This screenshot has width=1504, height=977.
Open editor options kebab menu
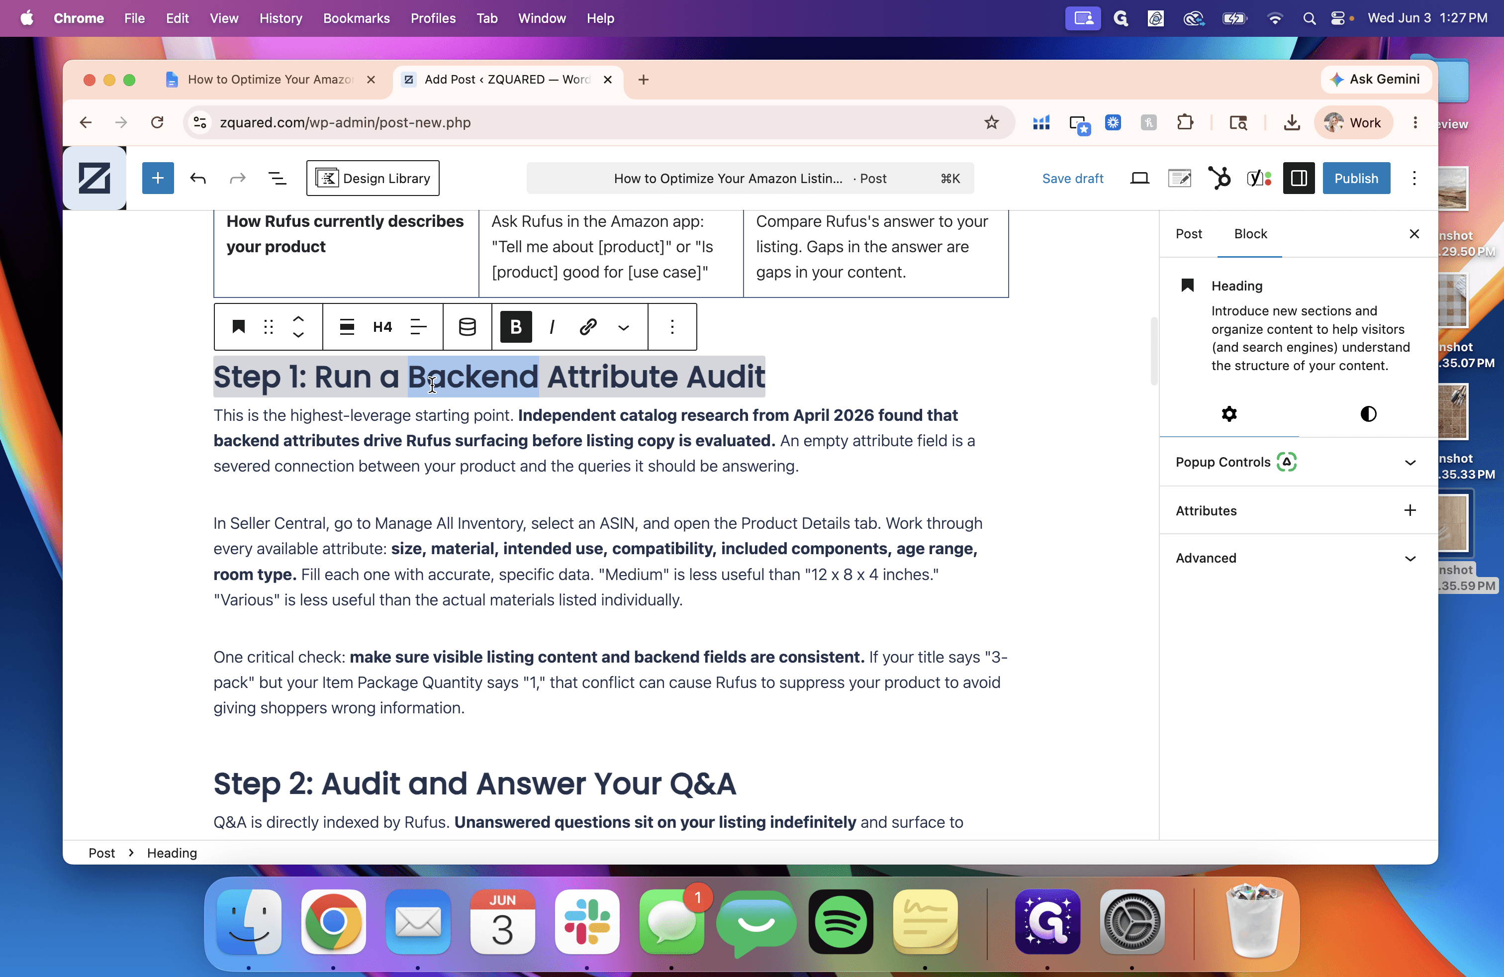tap(1414, 178)
